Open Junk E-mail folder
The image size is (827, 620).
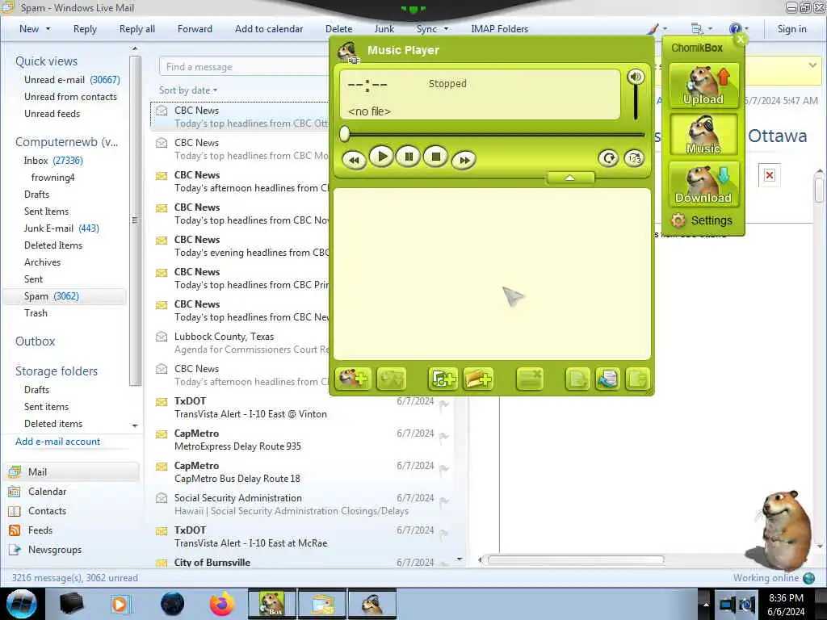pos(61,228)
